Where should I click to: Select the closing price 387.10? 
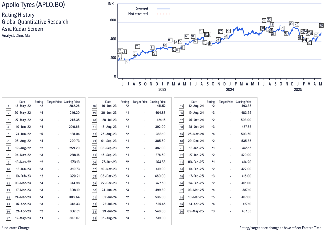click(x=247, y=190)
